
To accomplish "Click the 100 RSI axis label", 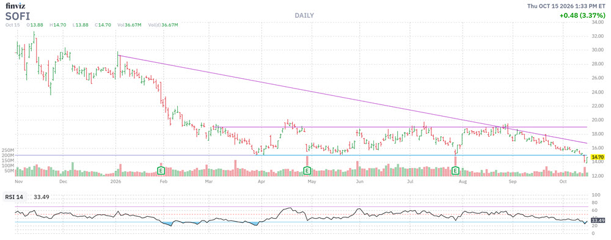I will pyautogui.click(x=595, y=195).
